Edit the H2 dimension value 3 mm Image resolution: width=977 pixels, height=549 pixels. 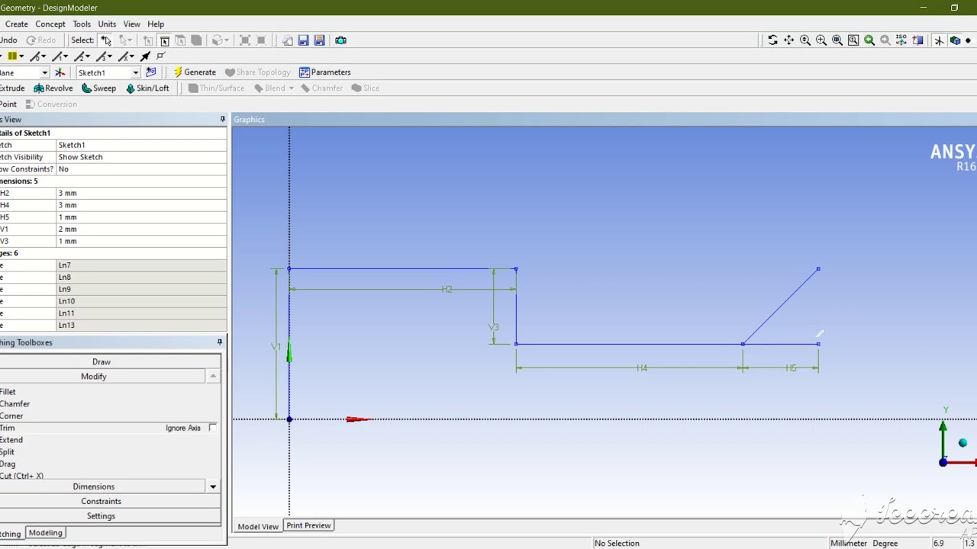(x=141, y=193)
